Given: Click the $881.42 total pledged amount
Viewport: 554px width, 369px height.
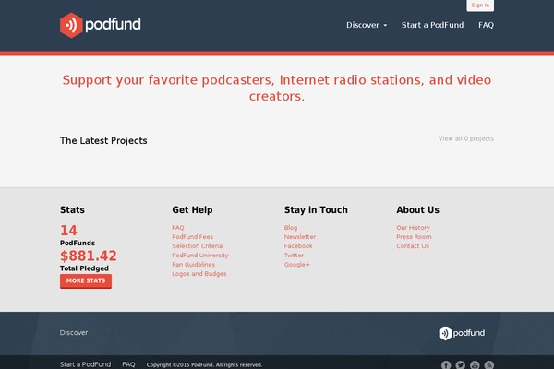Looking at the screenshot, I should [89, 256].
